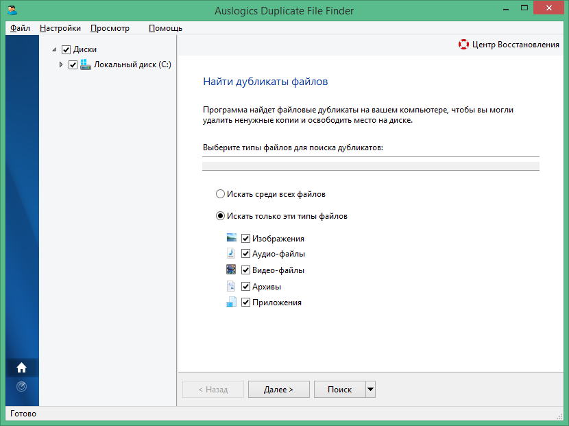
Task: Click the Аудио-файлы audio note icon
Action: click(232, 254)
